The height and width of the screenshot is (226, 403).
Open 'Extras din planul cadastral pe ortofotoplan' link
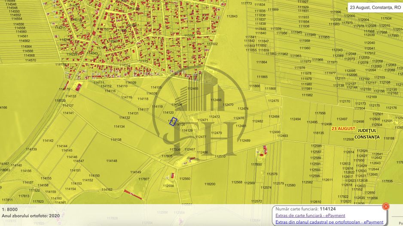tap(329, 222)
